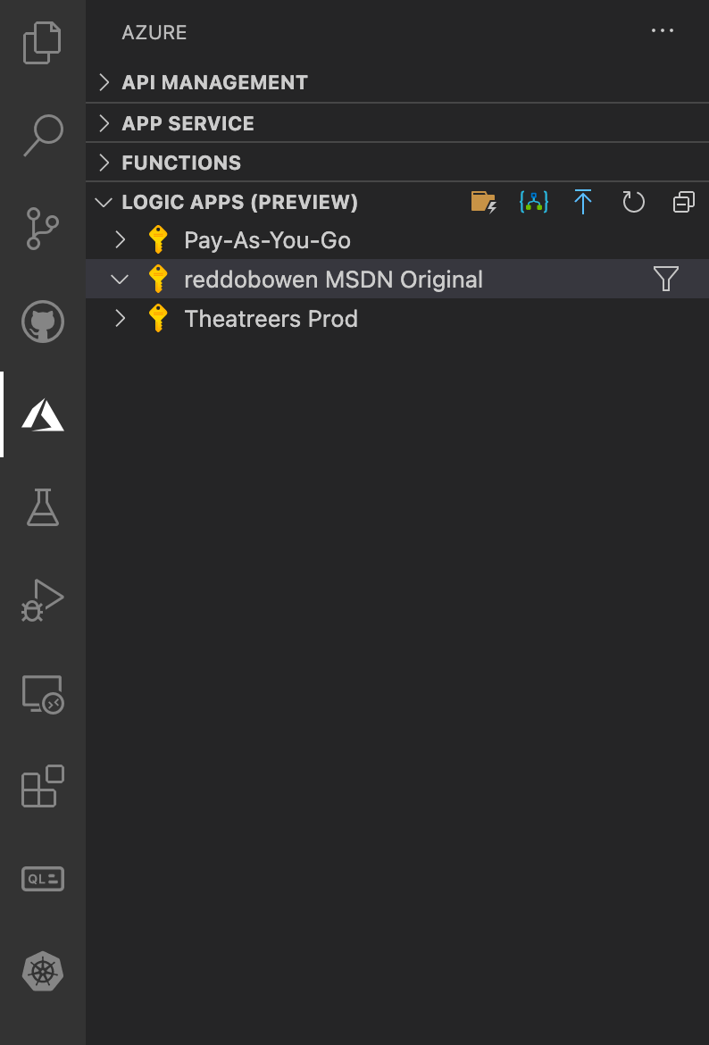Viewport: 709px width, 1045px height.
Task: Open the SQL tools view
Action: [42, 879]
